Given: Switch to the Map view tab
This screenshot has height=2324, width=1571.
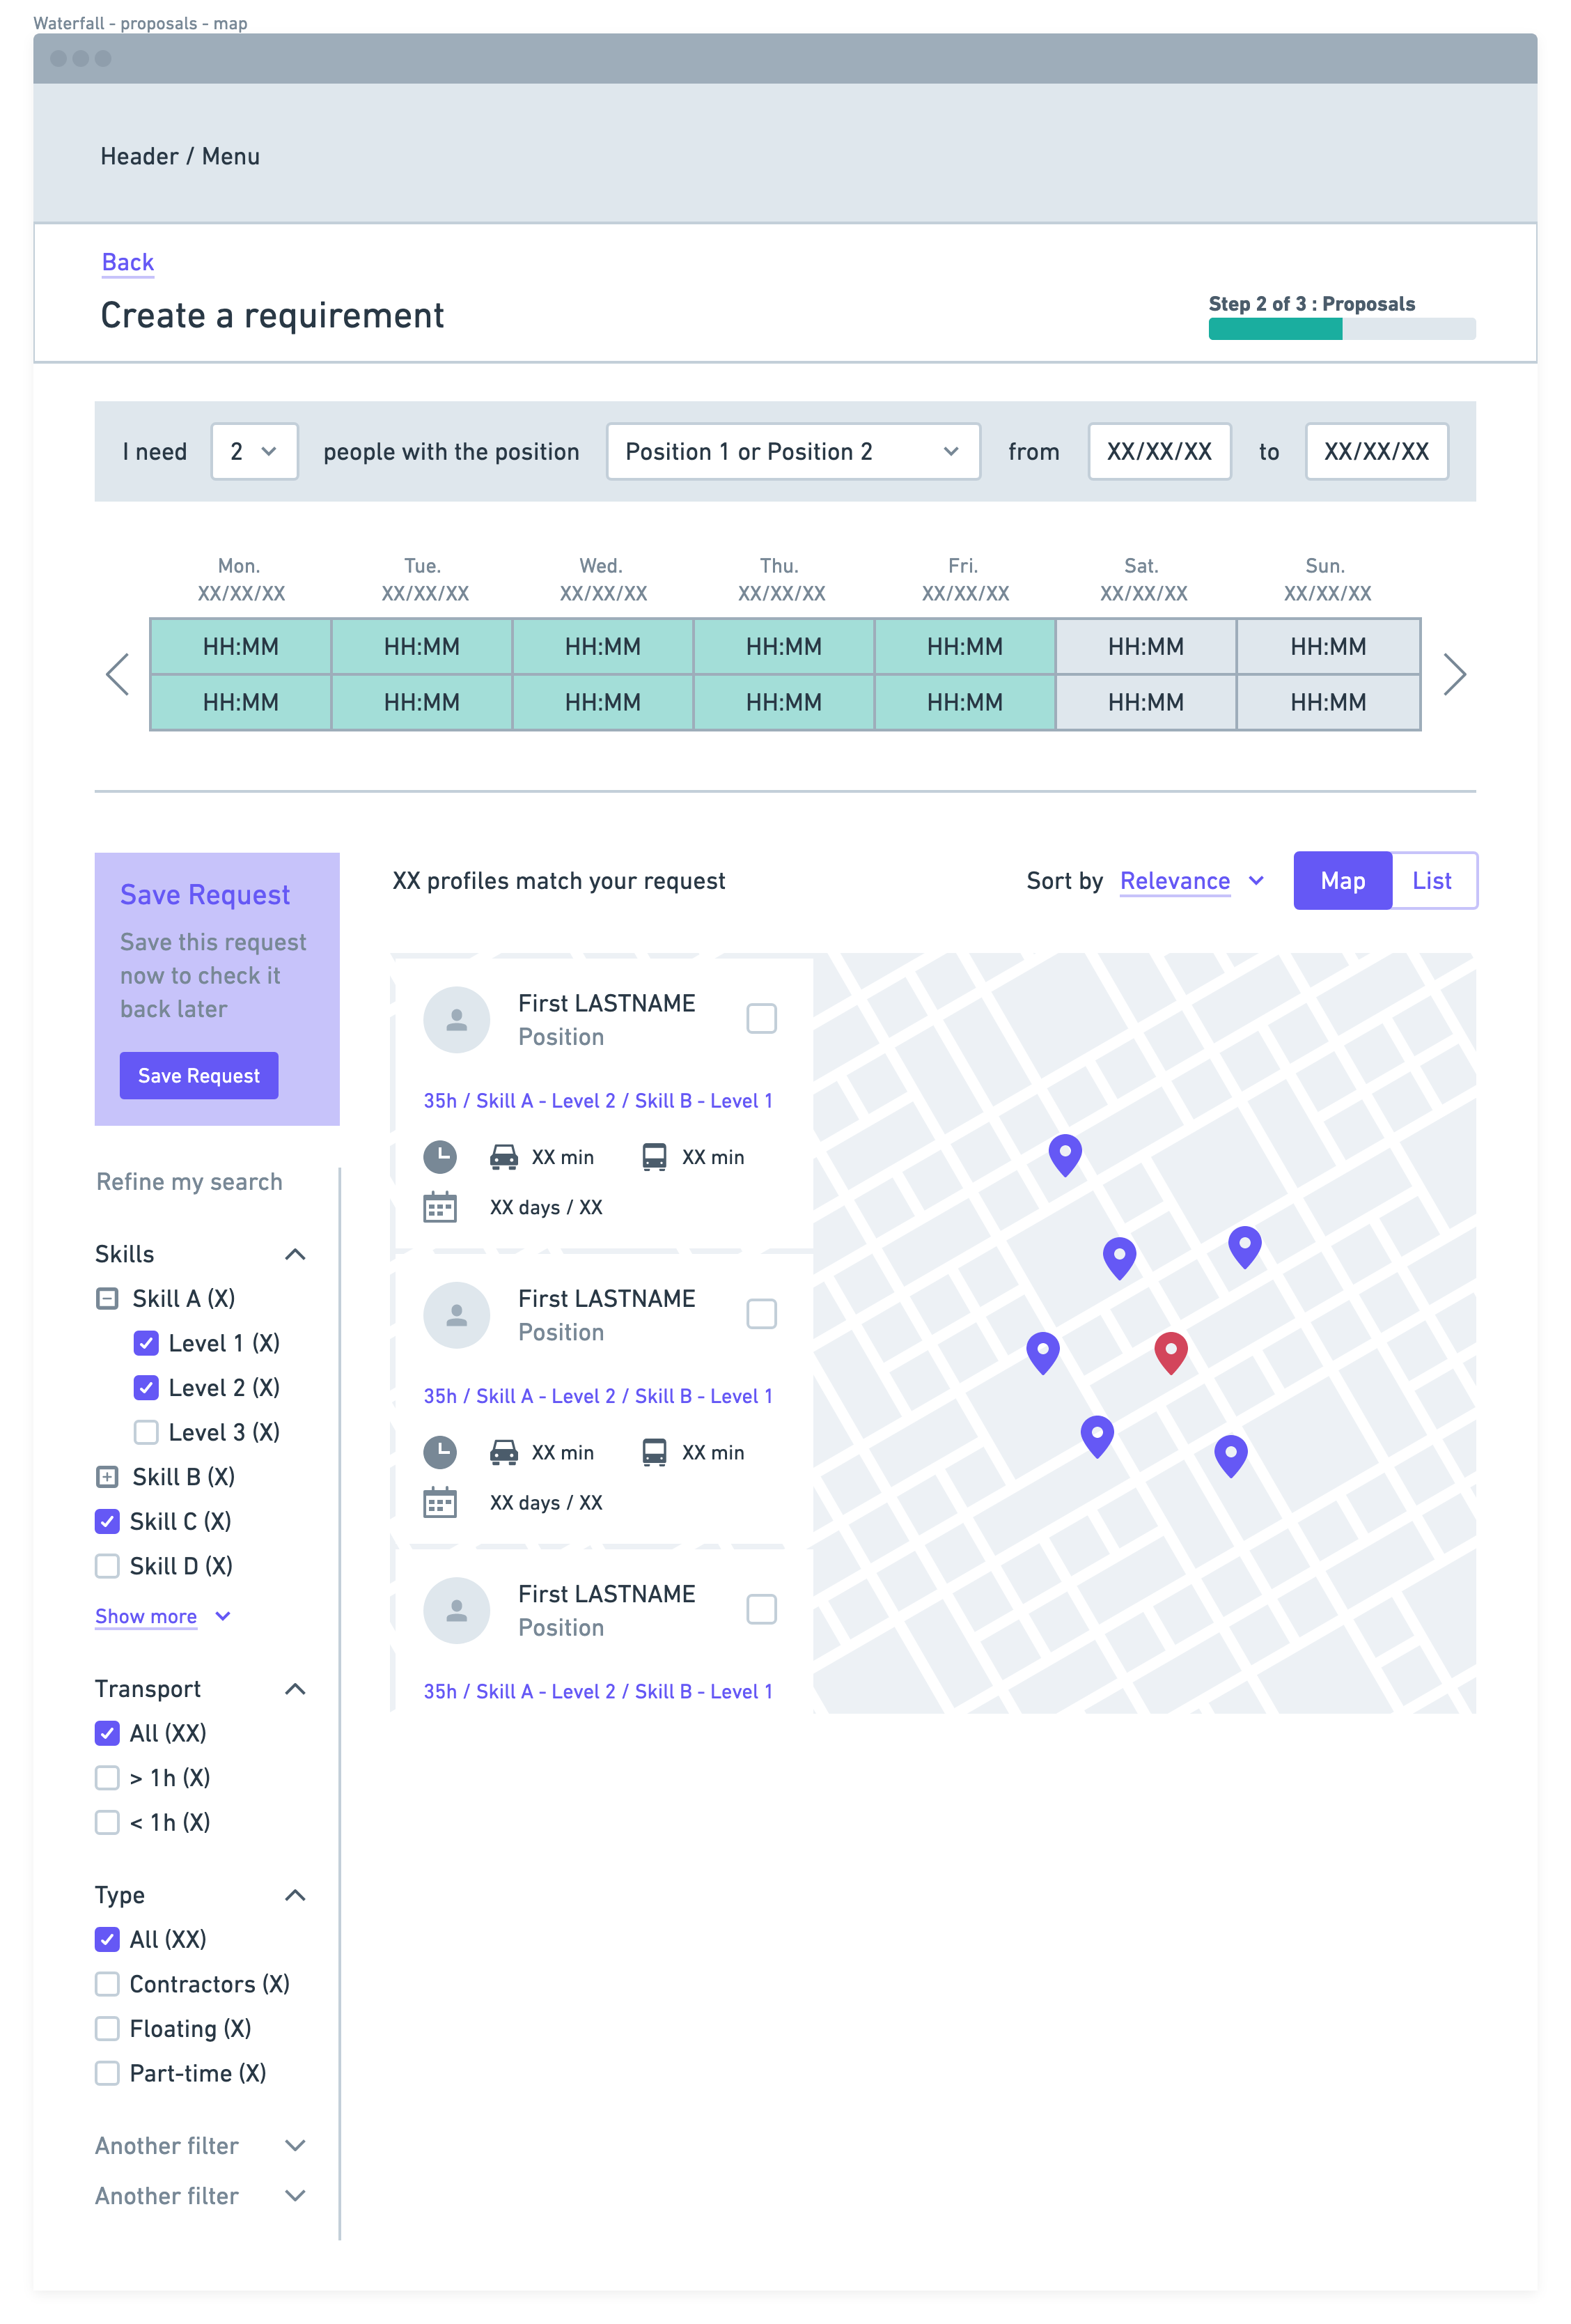Looking at the screenshot, I should coord(1342,881).
